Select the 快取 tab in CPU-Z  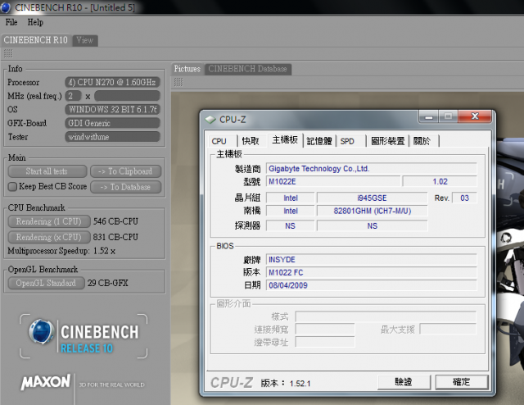pyautogui.click(x=251, y=141)
